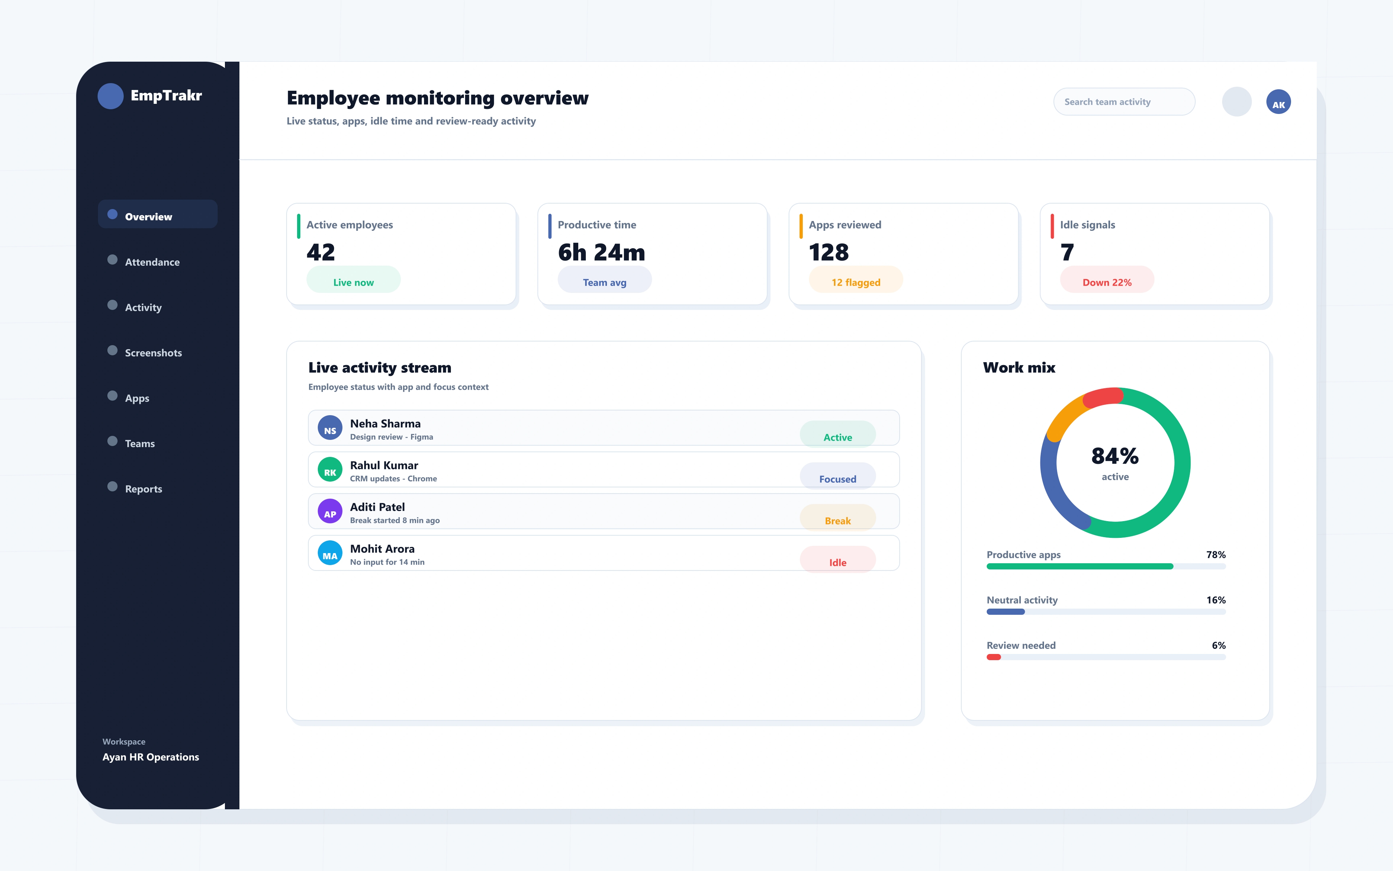1393x871 pixels.
Task: Click 'Break started 8 min ago' text
Action: tap(395, 521)
